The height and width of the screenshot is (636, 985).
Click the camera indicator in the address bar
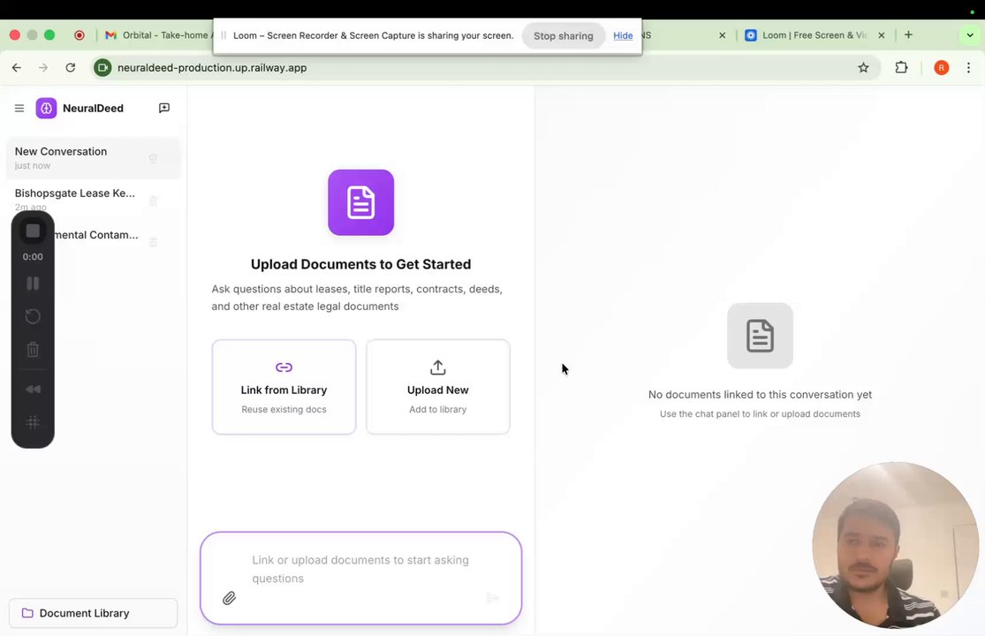click(102, 68)
